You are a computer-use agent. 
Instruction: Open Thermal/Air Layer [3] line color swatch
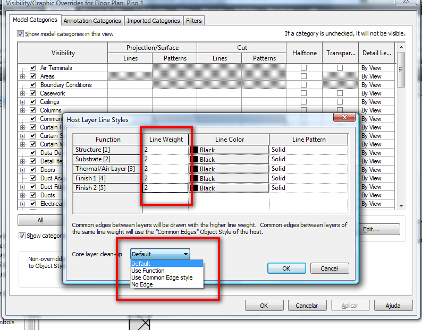(x=229, y=169)
